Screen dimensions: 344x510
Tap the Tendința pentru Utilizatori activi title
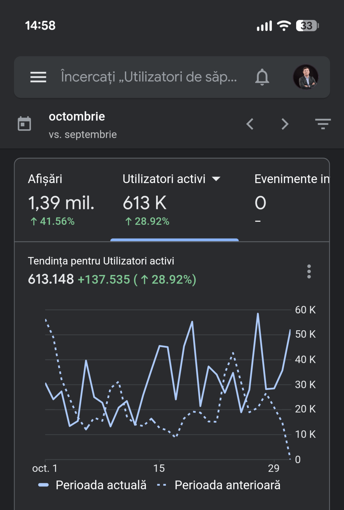(x=101, y=261)
